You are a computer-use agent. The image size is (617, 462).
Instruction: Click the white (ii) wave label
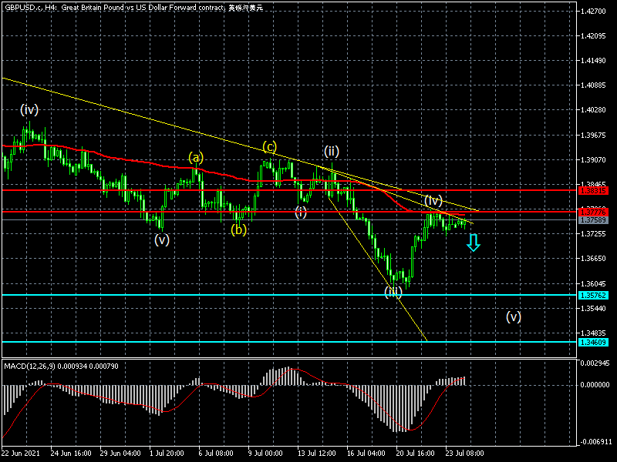[332, 150]
